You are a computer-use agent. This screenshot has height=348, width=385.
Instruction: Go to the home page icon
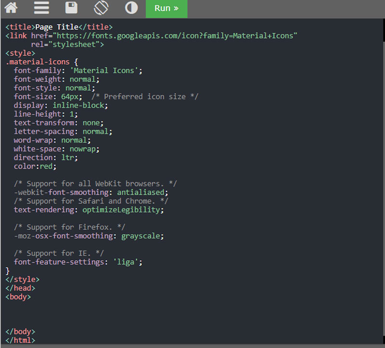(11, 8)
